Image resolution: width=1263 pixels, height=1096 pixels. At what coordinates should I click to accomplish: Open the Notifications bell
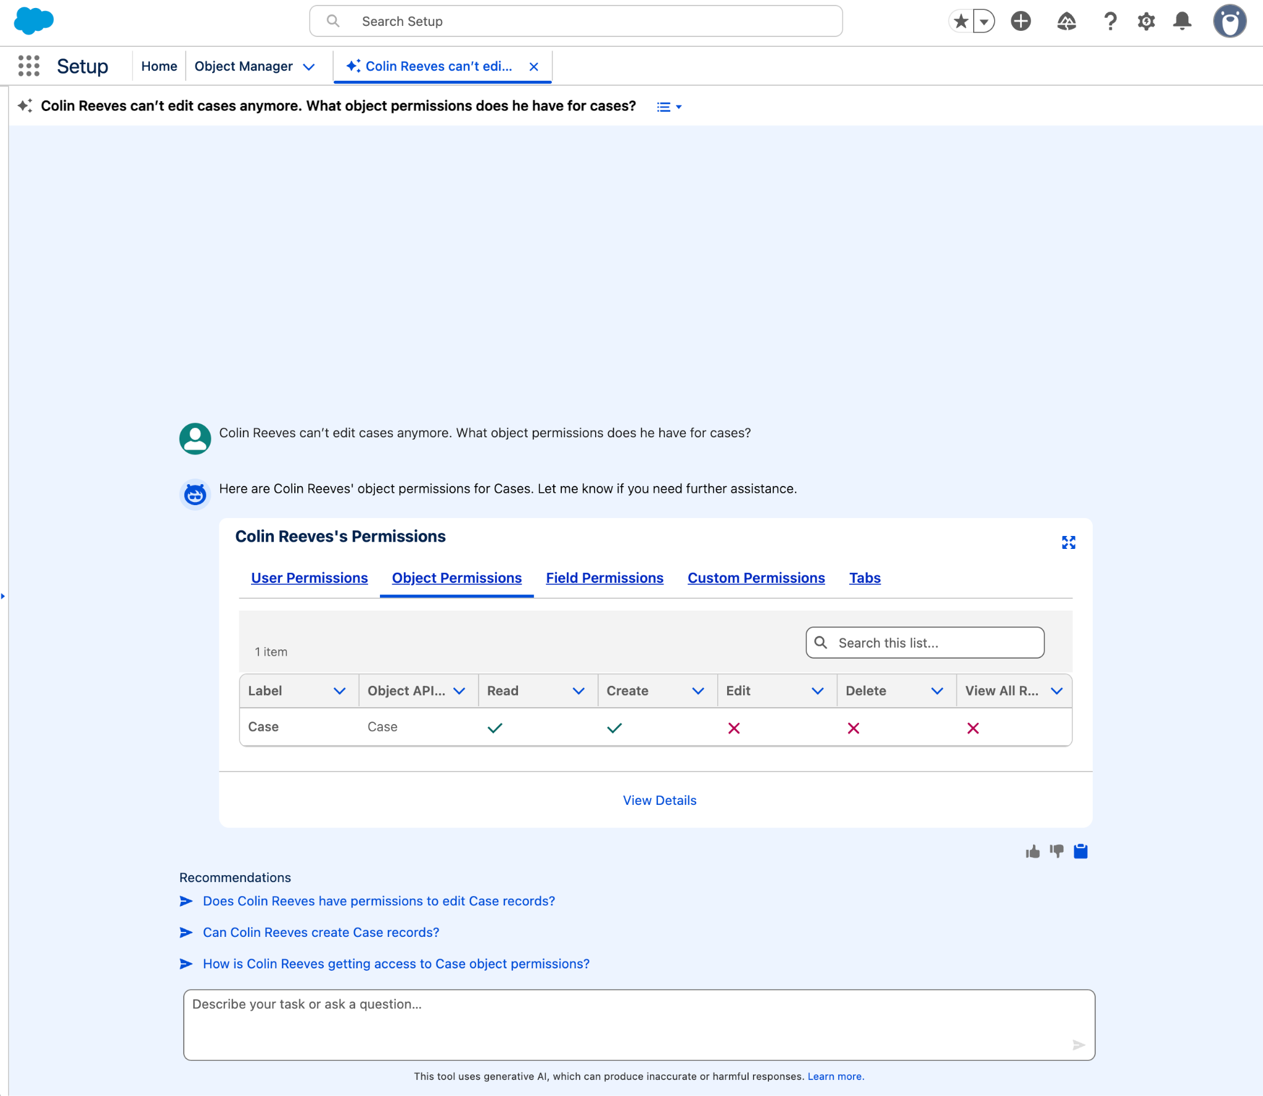1182,22
